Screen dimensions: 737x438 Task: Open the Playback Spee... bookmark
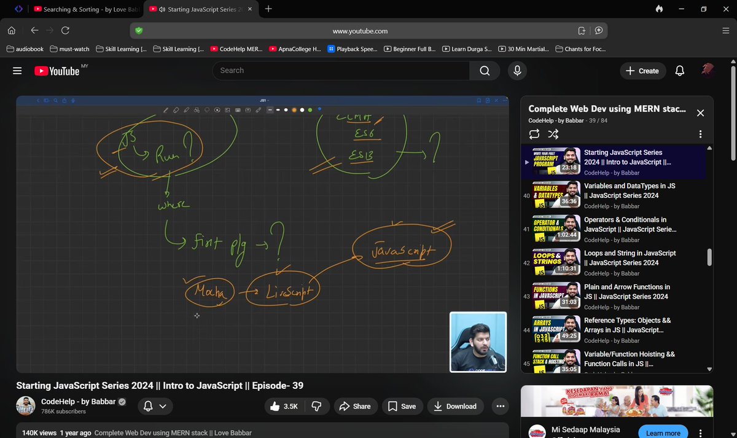[x=353, y=49]
